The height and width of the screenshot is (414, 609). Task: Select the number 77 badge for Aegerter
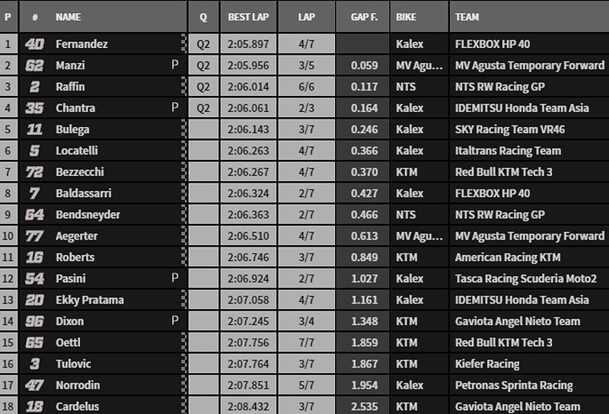[34, 236]
